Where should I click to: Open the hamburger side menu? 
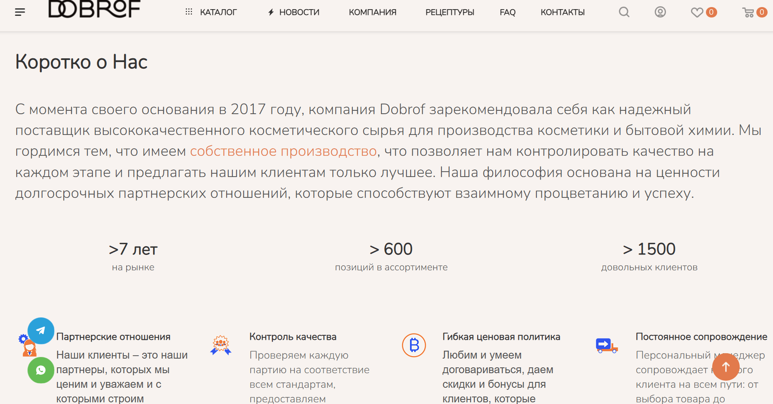tap(20, 12)
